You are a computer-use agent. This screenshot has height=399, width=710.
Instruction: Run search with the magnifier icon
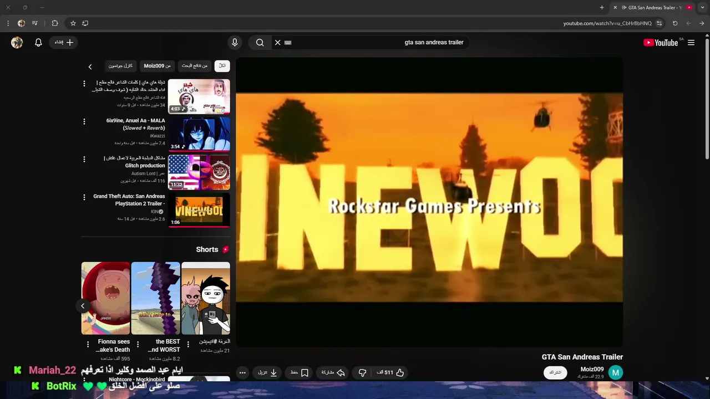(260, 43)
